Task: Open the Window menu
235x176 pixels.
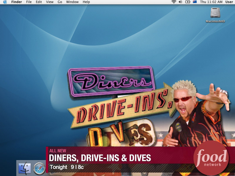Action: 72,2
